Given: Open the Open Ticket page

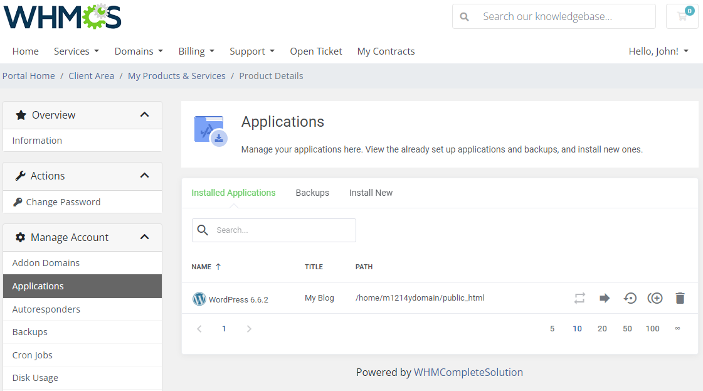Looking at the screenshot, I should point(316,51).
